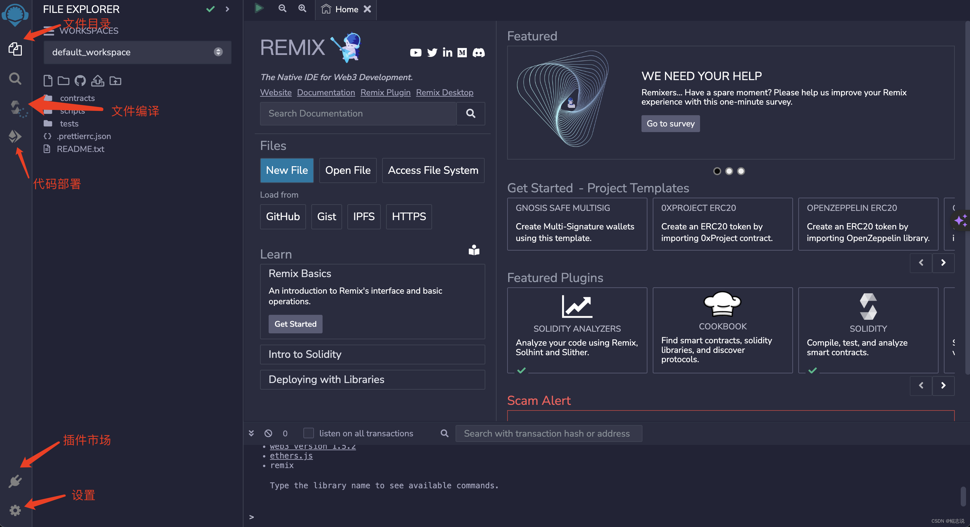970x527 pixels.
Task: Click the Search in files sidebar icon
Action: point(15,78)
